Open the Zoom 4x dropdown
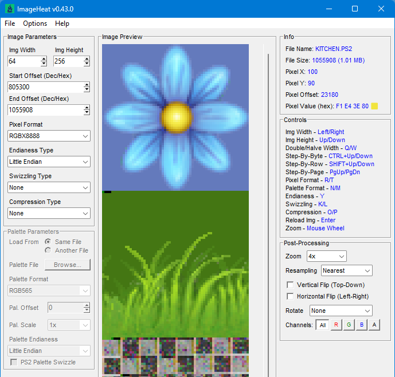 [x=326, y=256]
